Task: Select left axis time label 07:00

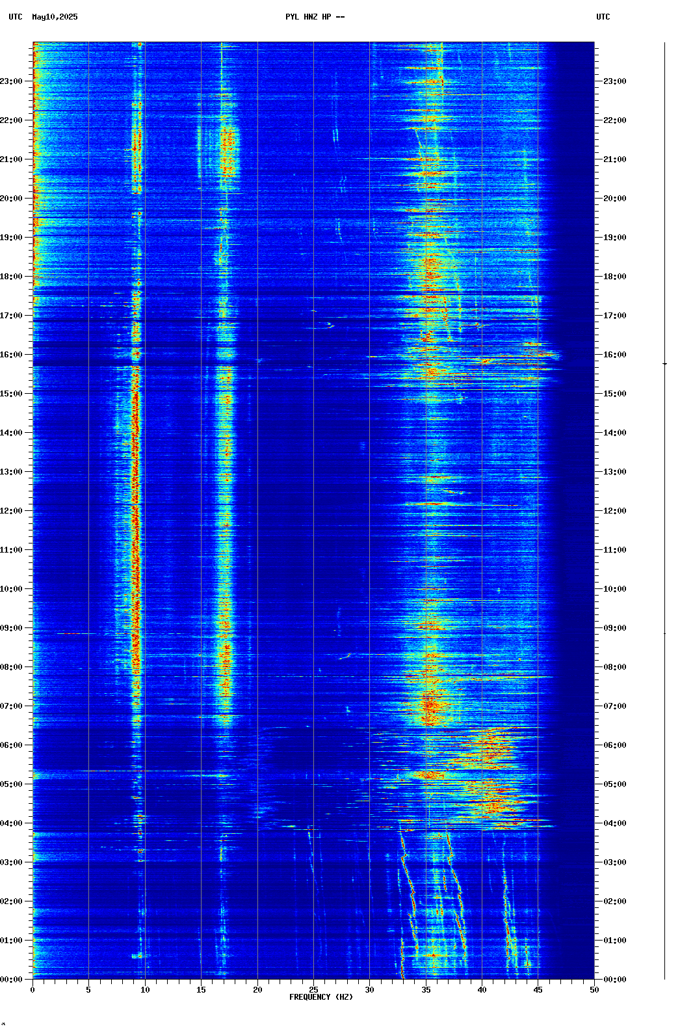Action: pyautogui.click(x=11, y=706)
